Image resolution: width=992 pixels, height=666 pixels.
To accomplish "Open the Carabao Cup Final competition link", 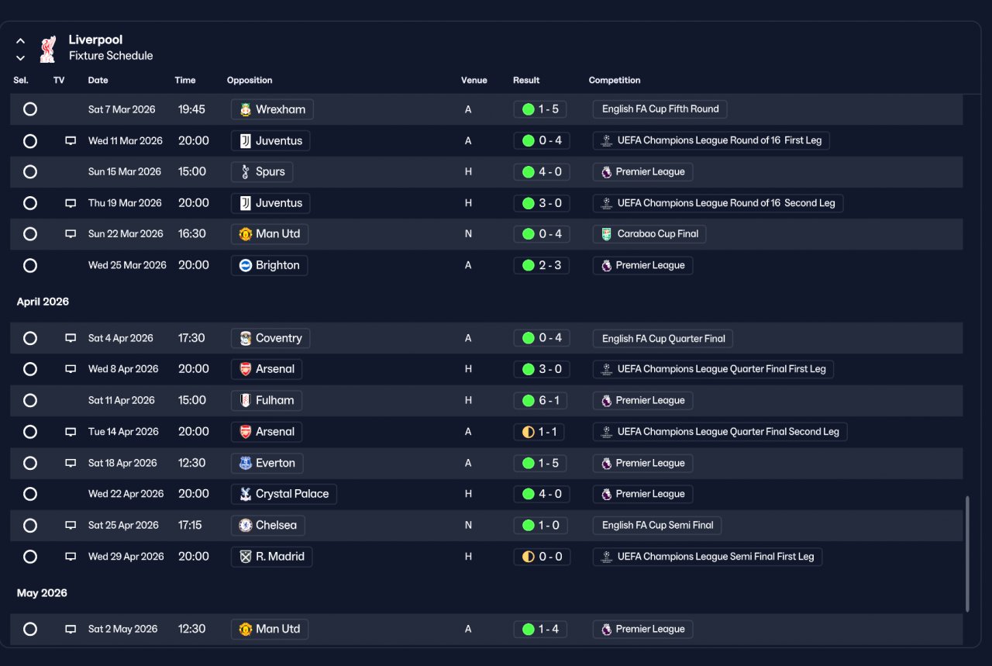I will 649,234.
